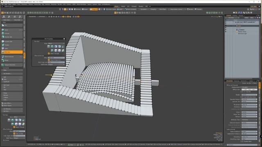This screenshot has height=147, width=262.
Task: Click the orange Polygon vertical sidebar tab
Action: 25,56
